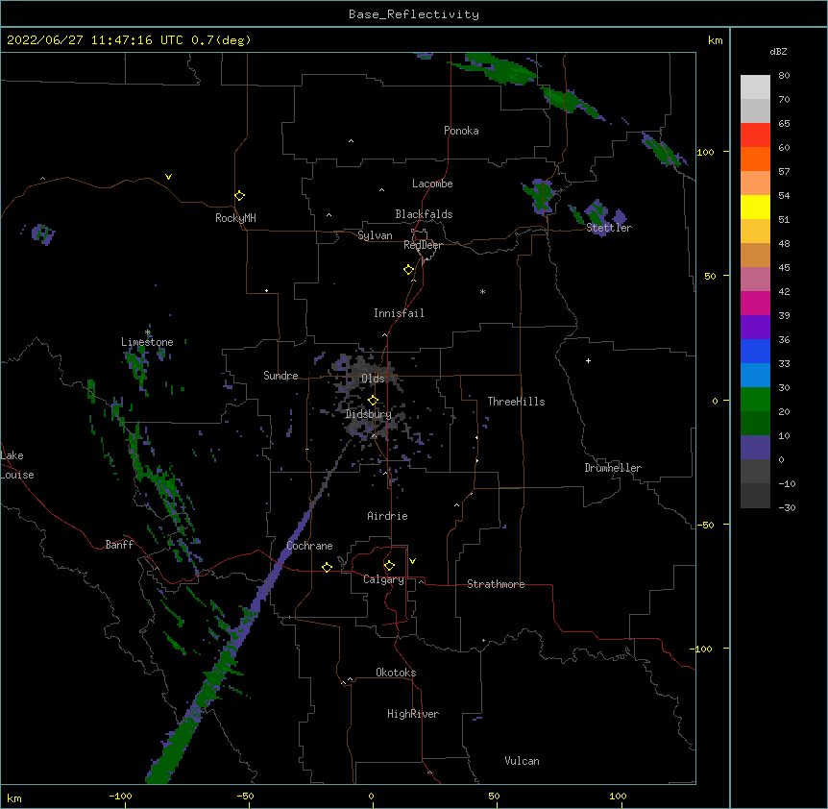This screenshot has width=828, height=809.
Task: Select the blue 36-33 dBZ legend color
Action: [755, 351]
